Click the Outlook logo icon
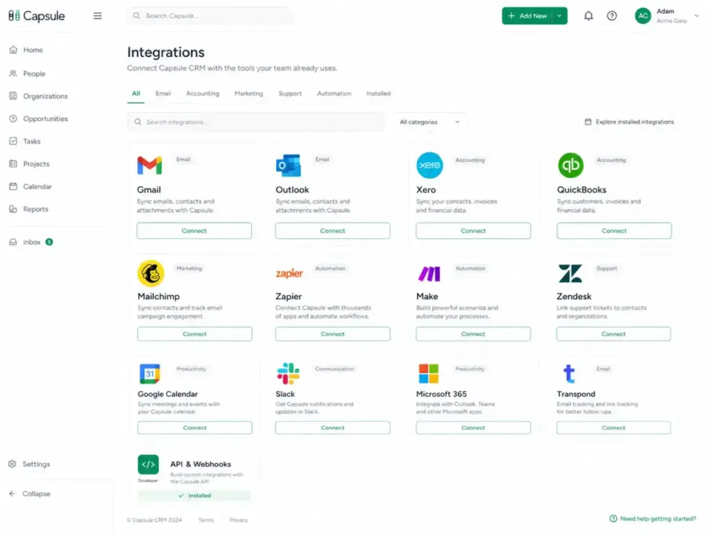 coord(288,165)
